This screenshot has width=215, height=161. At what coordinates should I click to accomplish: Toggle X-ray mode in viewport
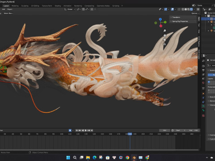(179, 9)
